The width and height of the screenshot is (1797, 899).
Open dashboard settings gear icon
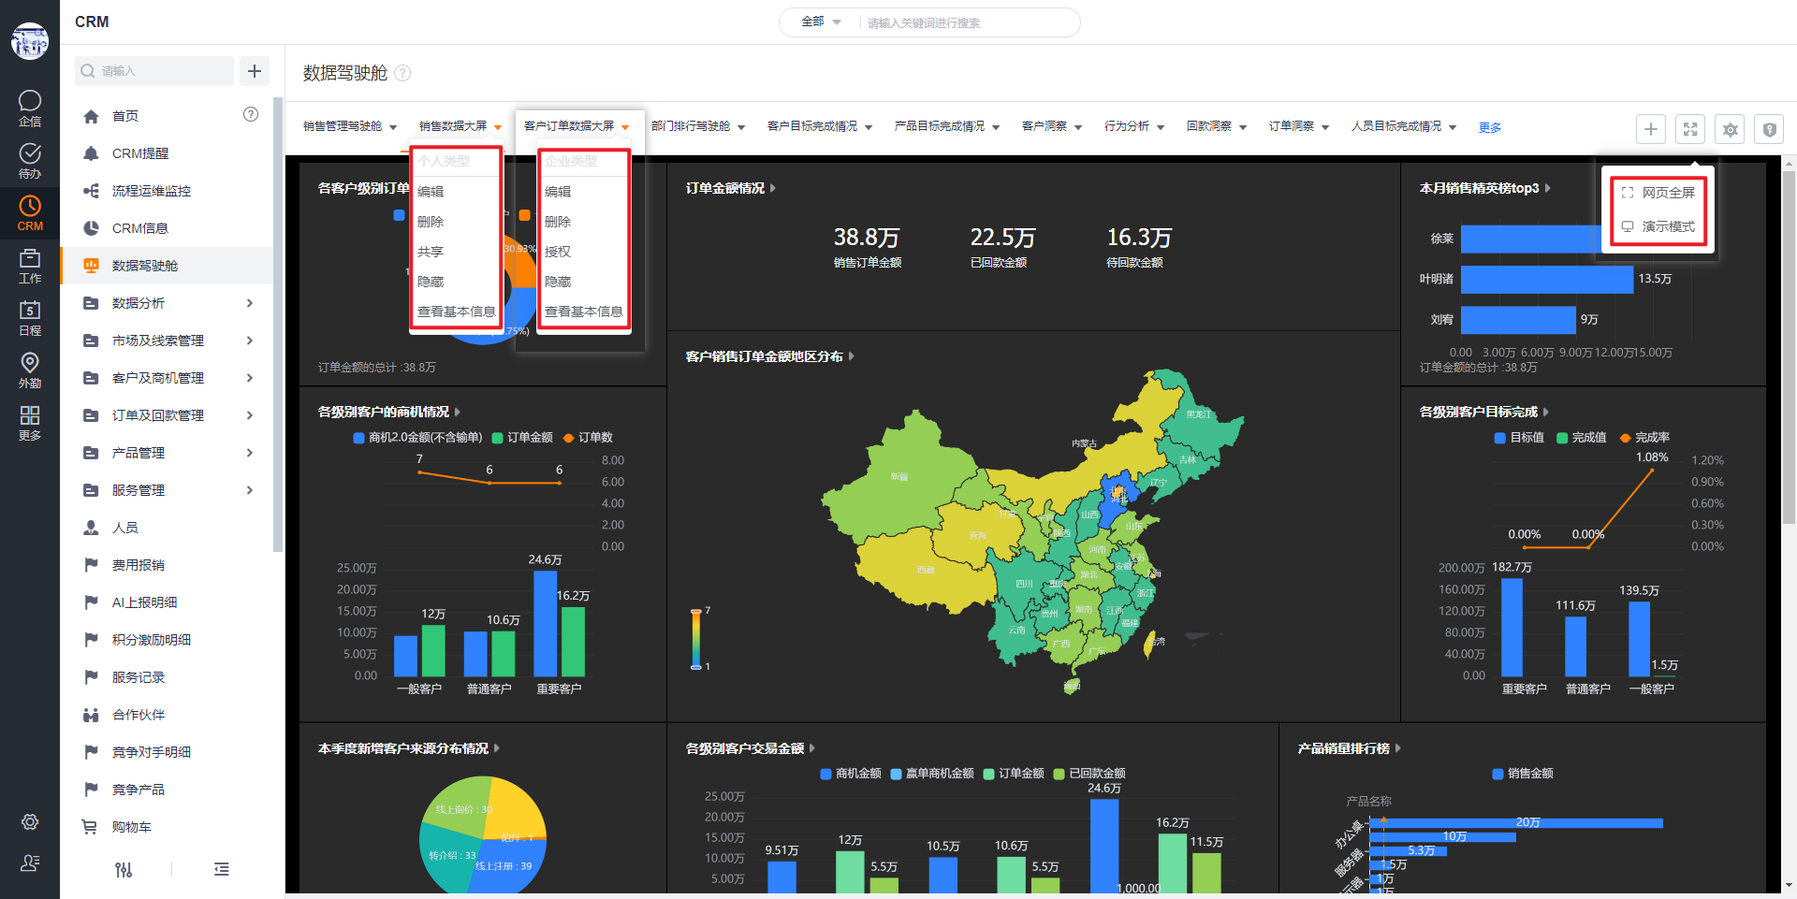(x=1730, y=129)
